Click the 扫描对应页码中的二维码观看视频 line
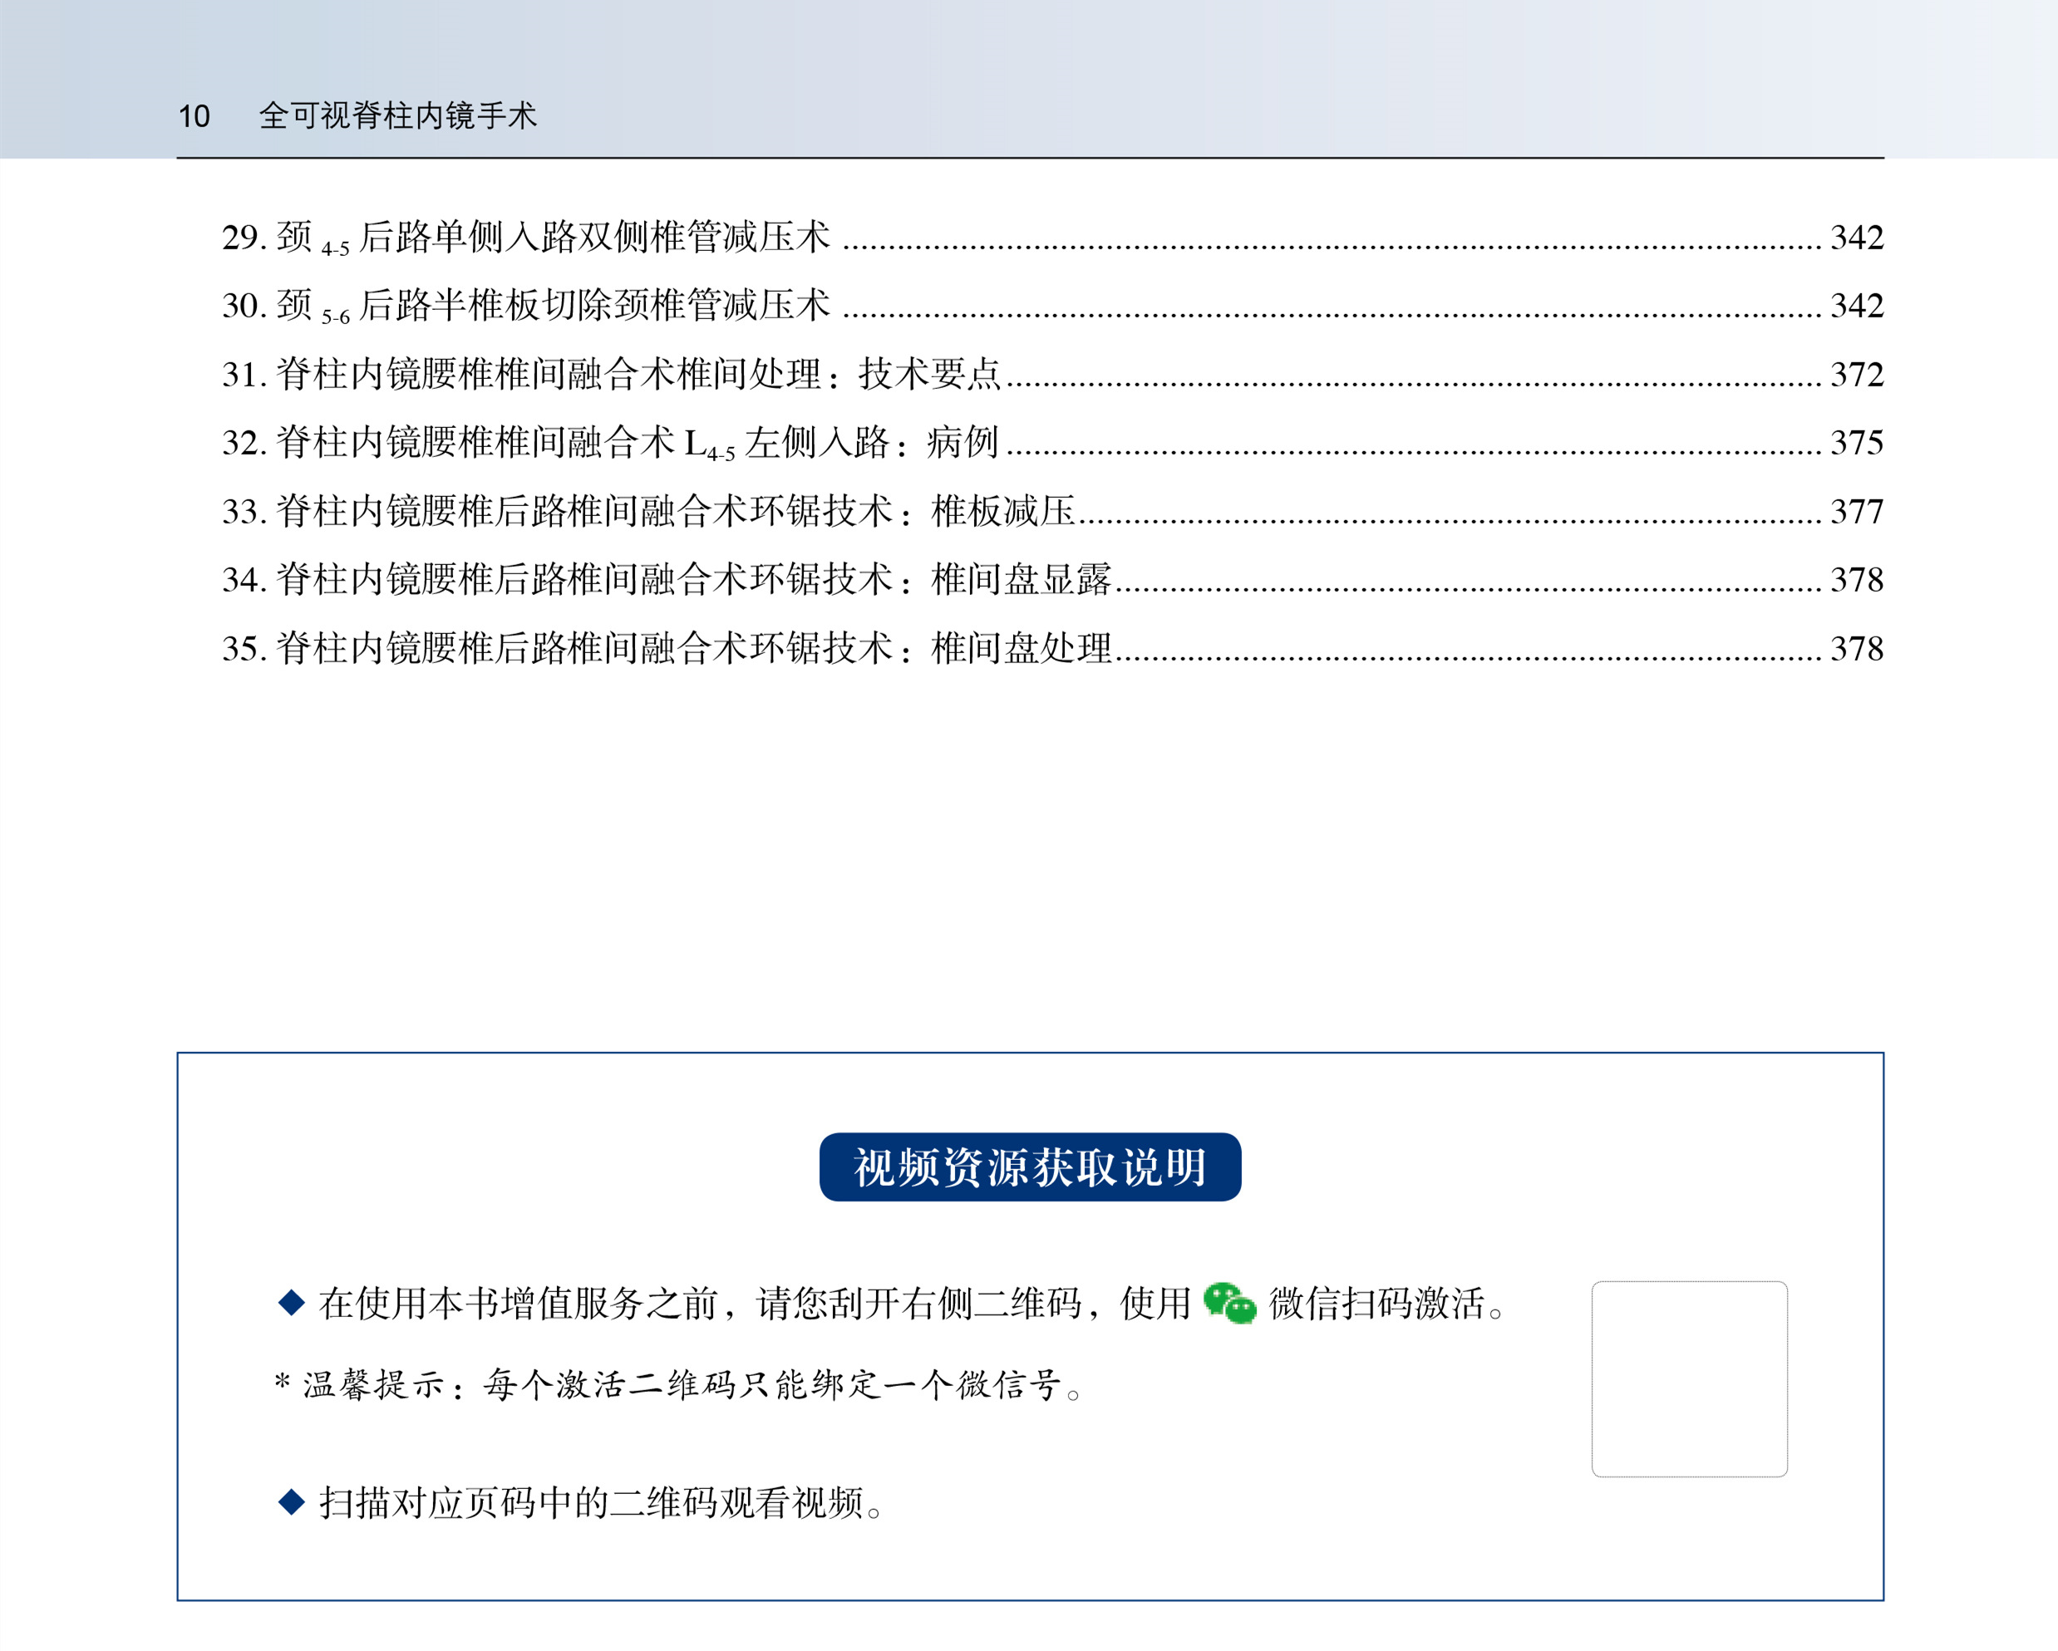 pyautogui.click(x=602, y=1503)
